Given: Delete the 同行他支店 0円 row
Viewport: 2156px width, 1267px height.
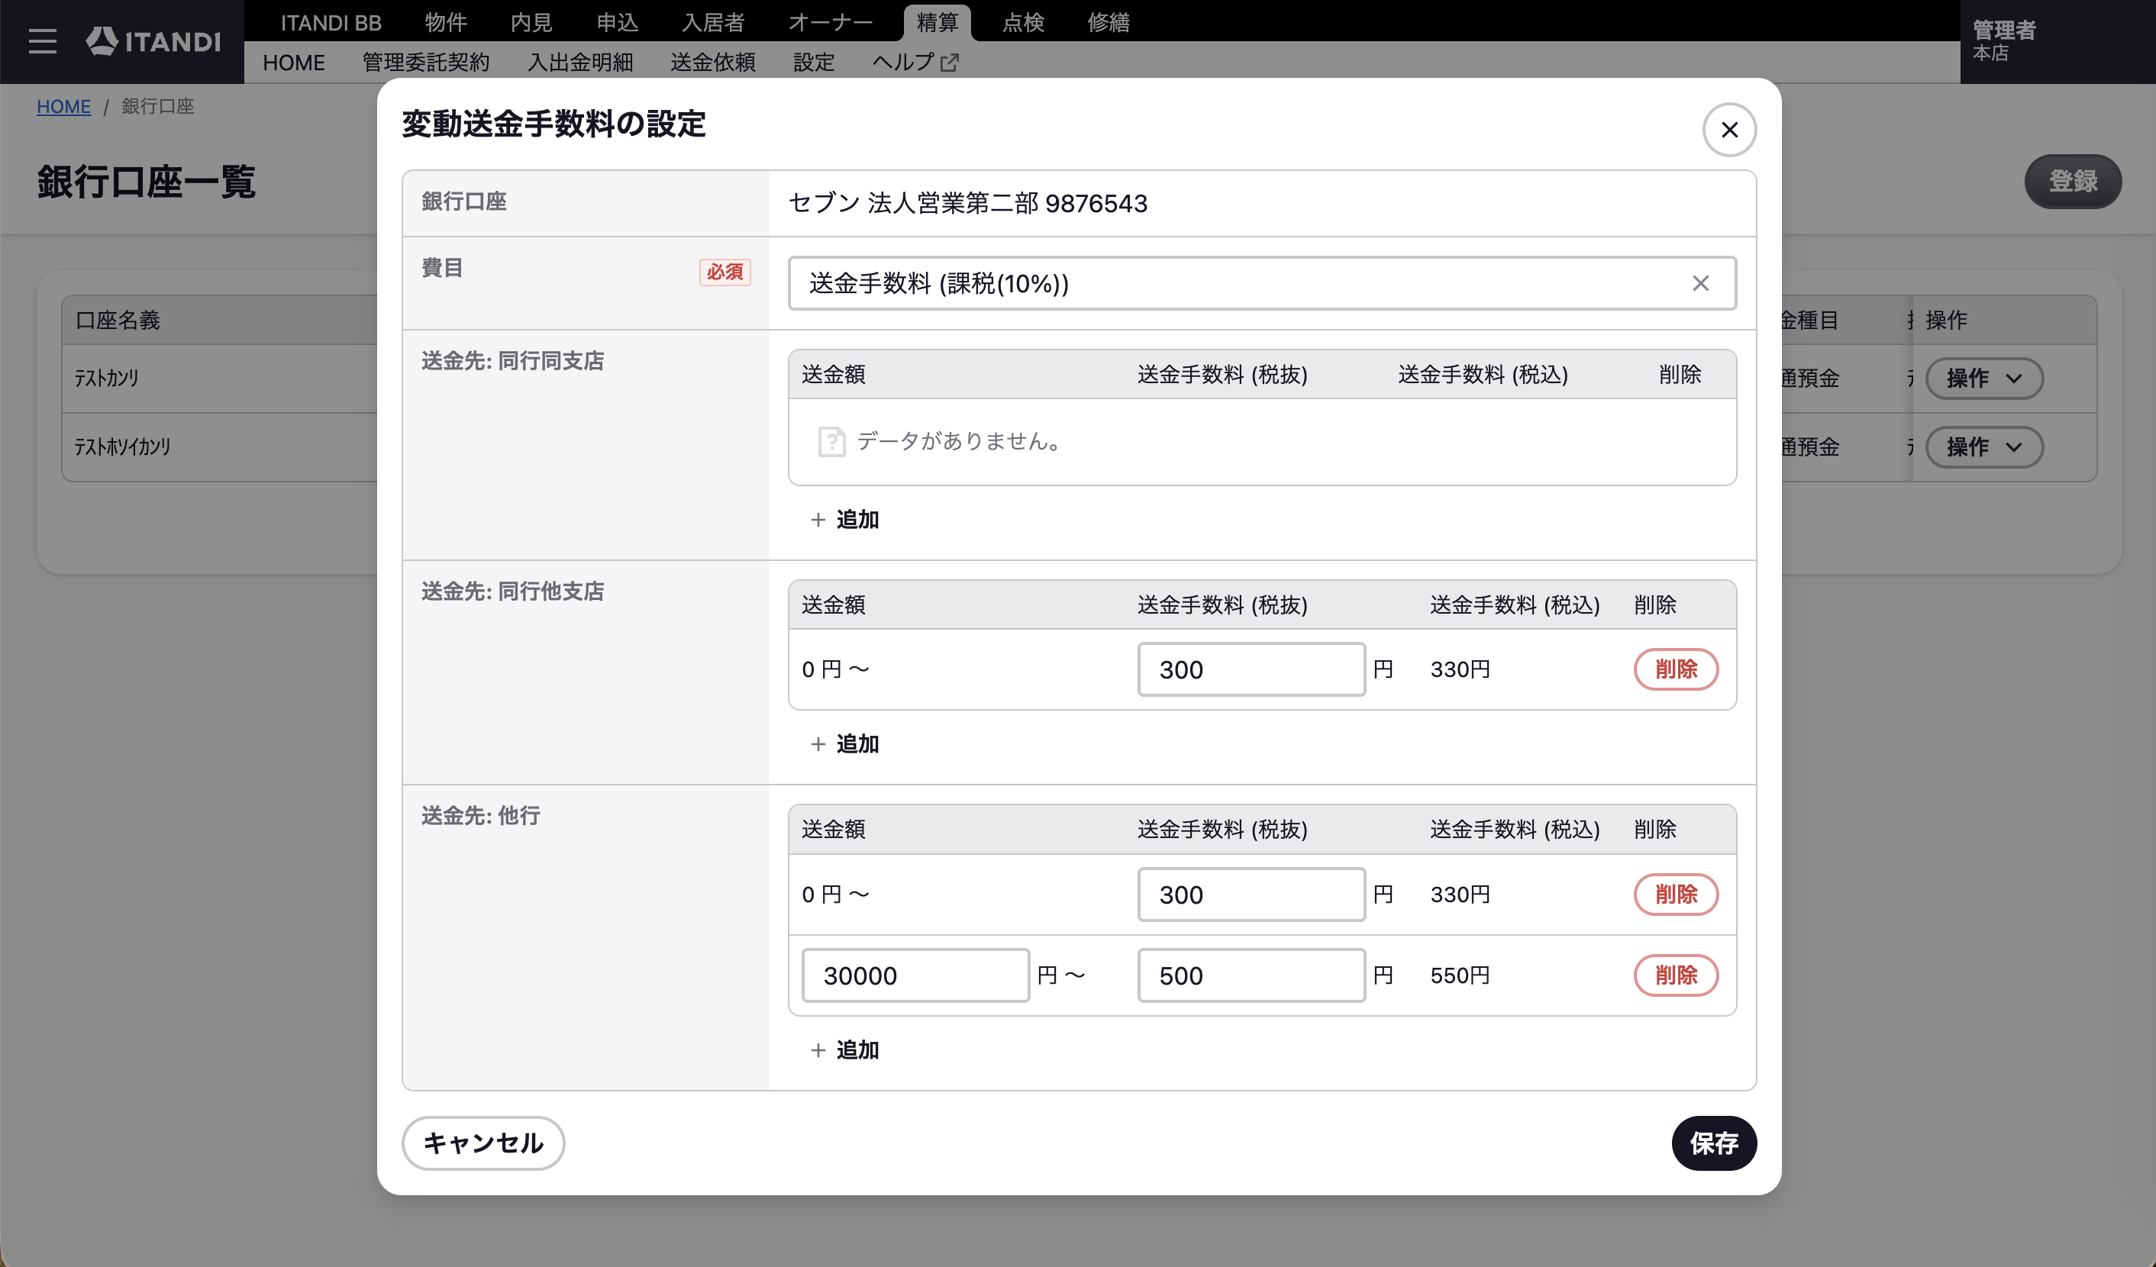Looking at the screenshot, I should (1676, 669).
